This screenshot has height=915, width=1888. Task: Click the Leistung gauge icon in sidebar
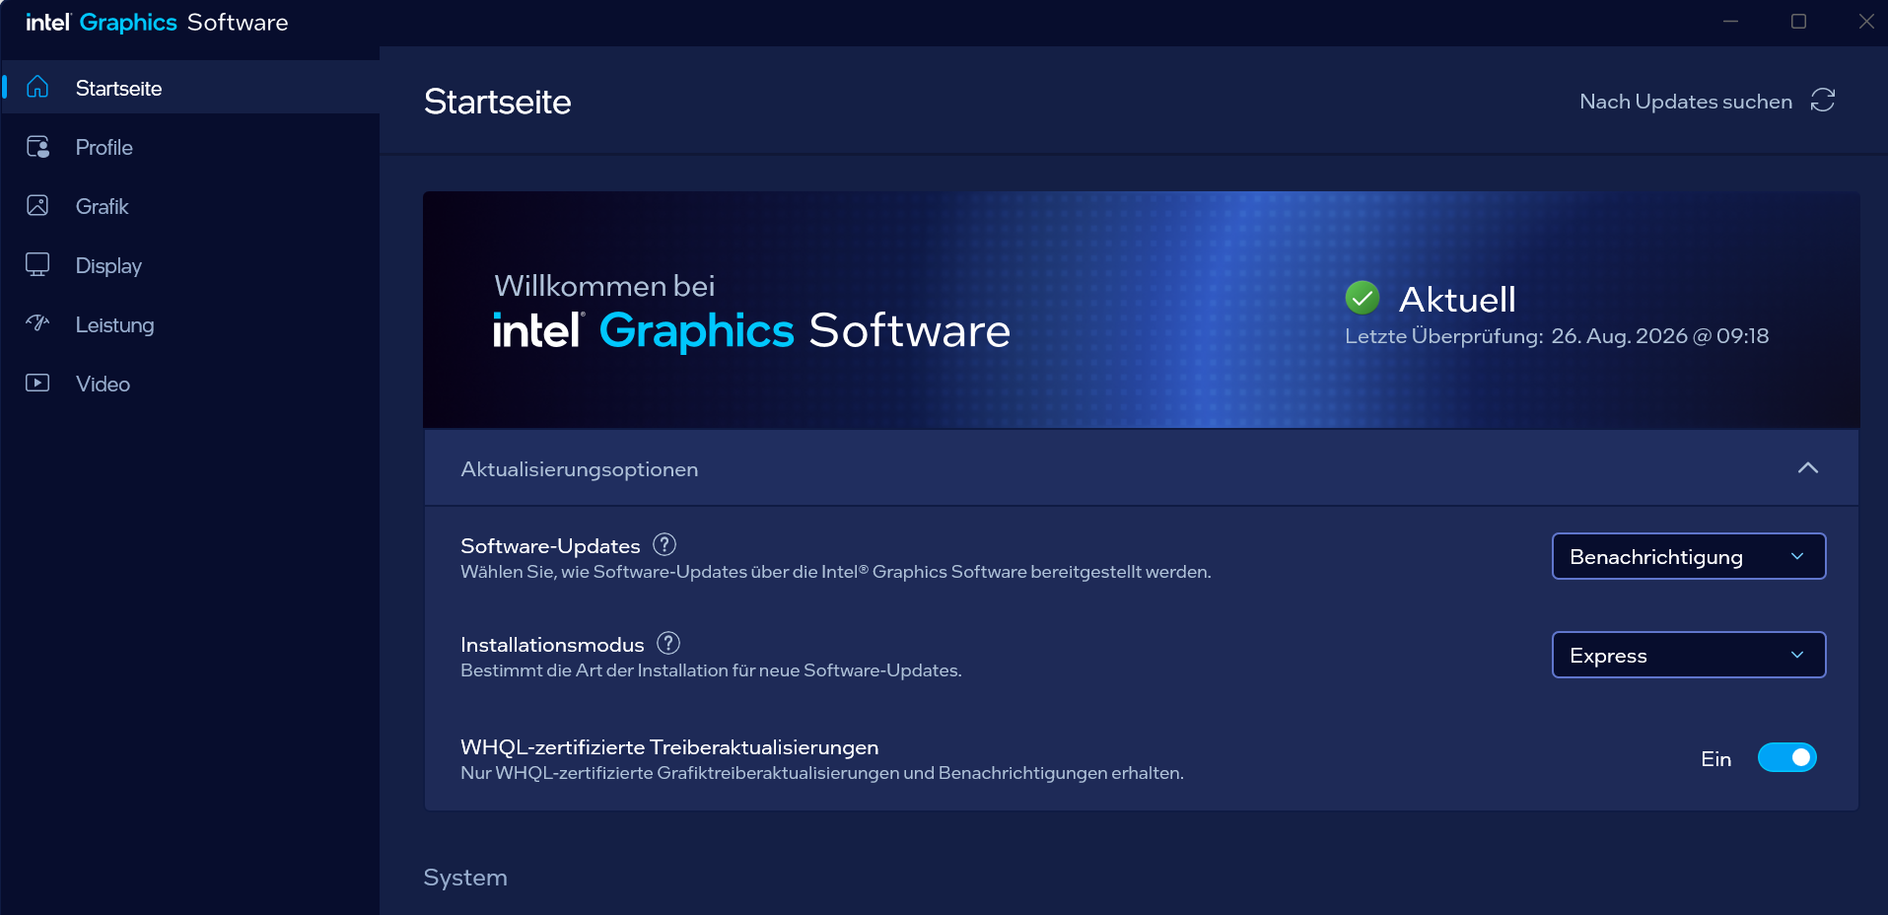(37, 323)
